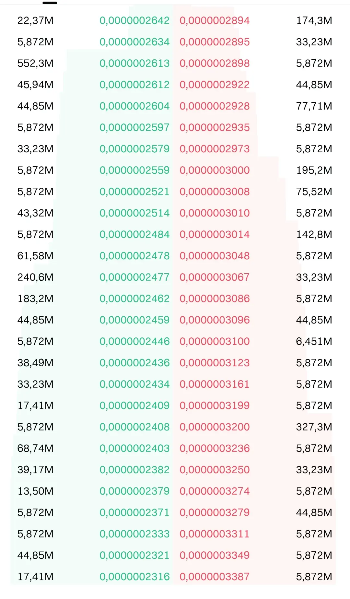Select ask price 0,0000003100

tap(215, 342)
